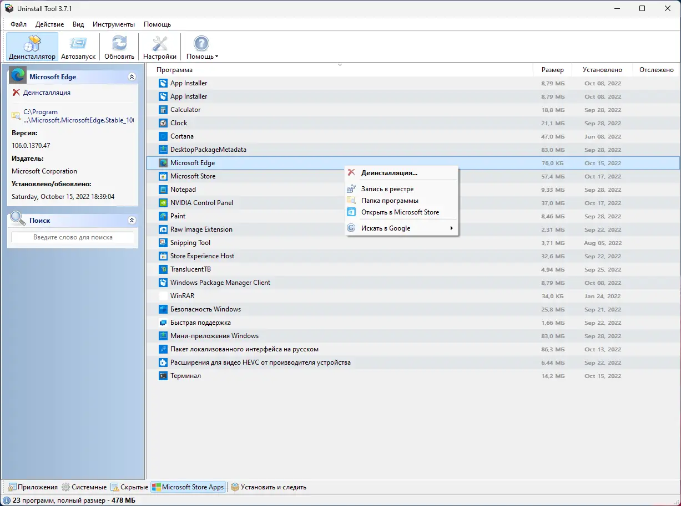Open the Действие menu
This screenshot has height=506, width=681.
point(49,24)
